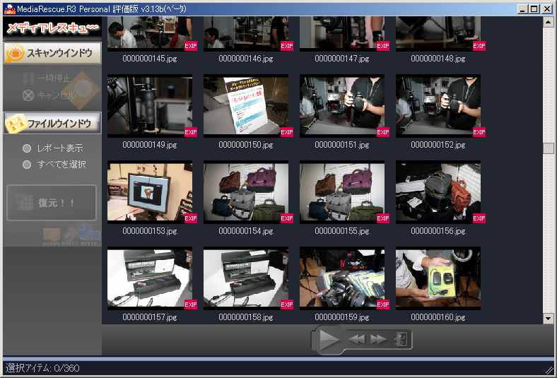
Task: Click the EXIF badge on 0000000157.jpg
Action: pos(191,305)
